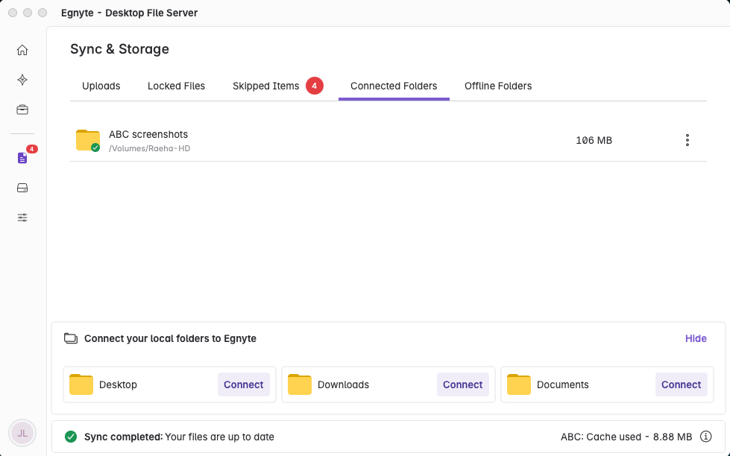The width and height of the screenshot is (730, 456).
Task: Click the Sync completed status text
Action: click(x=179, y=437)
